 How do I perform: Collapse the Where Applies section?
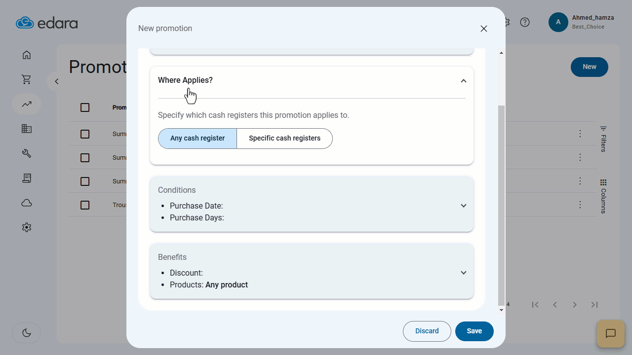[x=463, y=81]
